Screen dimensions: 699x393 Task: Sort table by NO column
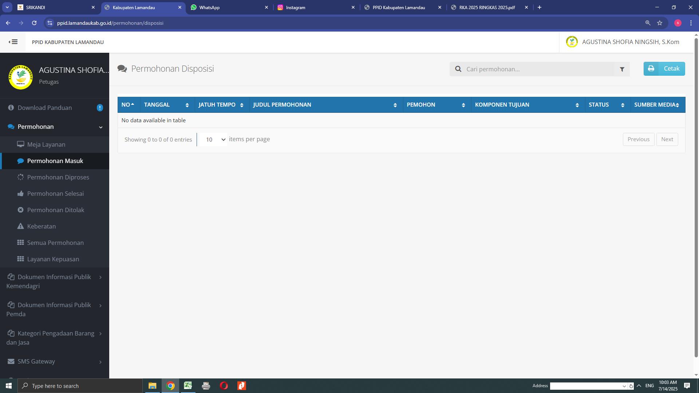click(129, 105)
